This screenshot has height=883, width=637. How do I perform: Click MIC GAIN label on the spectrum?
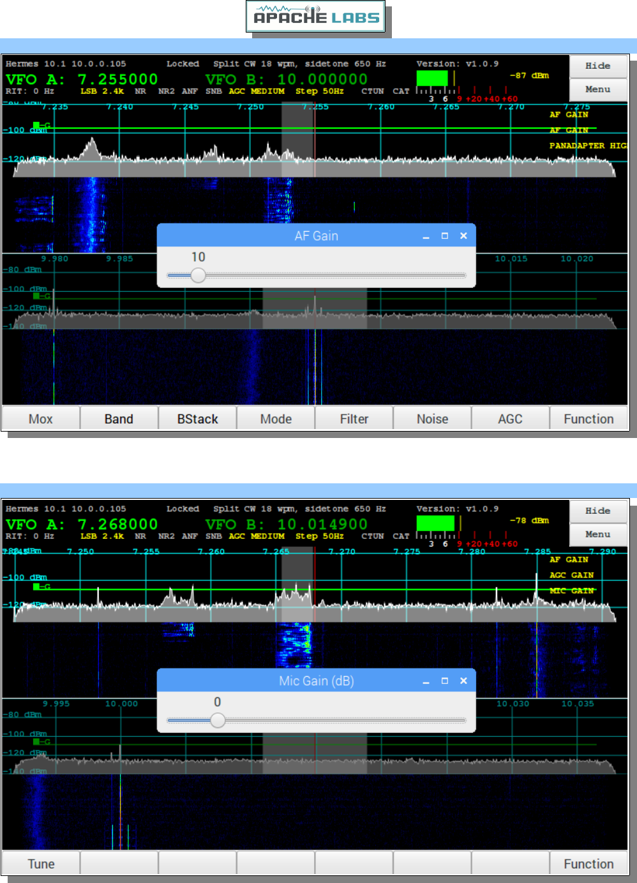click(x=572, y=591)
